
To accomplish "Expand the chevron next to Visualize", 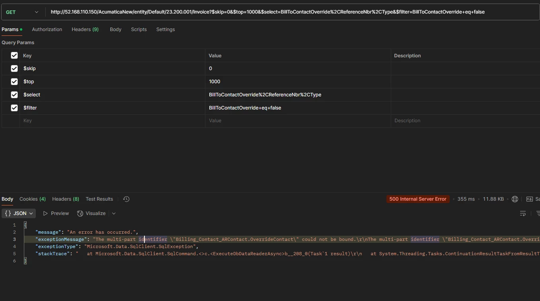I will click(x=114, y=213).
